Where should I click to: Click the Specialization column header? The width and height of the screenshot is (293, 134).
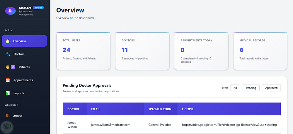click(160, 109)
